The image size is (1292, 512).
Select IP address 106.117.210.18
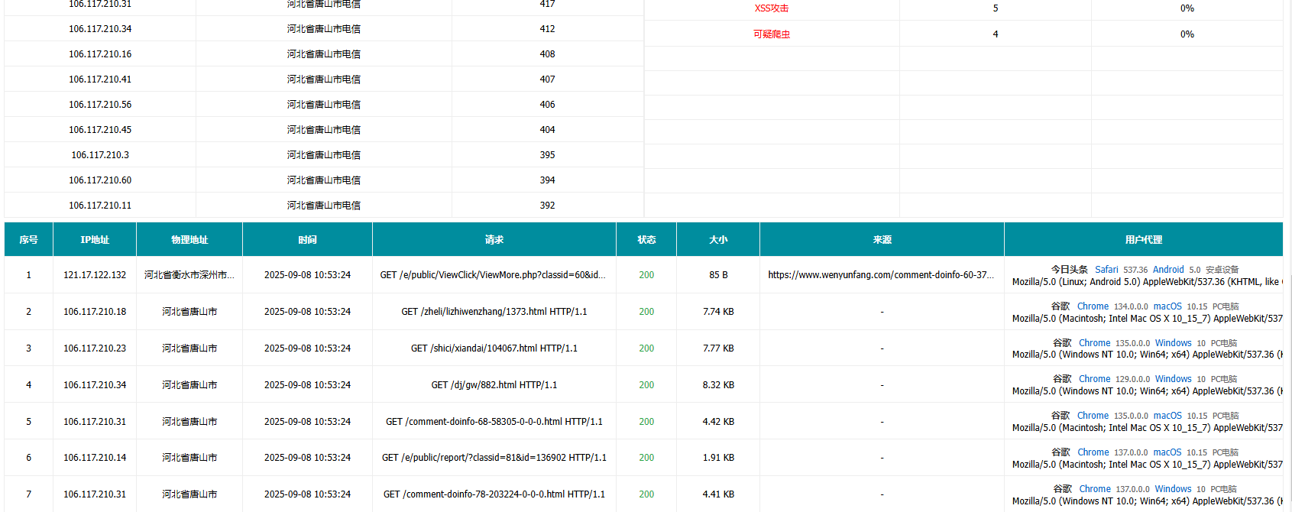[95, 312]
